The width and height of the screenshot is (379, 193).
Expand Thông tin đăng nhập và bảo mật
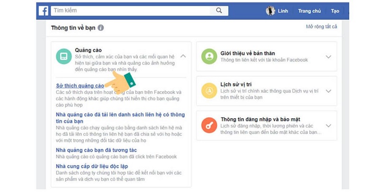(328, 126)
